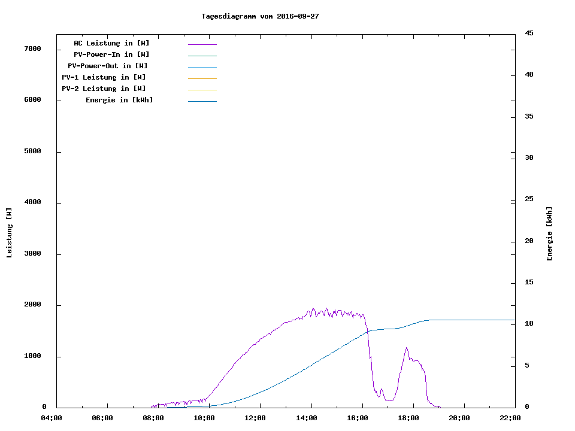Image resolution: width=575 pixels, height=431 pixels.
Task: Click the chart title Tagesdiagramm vom 2016-09-27
Action: [260, 16]
